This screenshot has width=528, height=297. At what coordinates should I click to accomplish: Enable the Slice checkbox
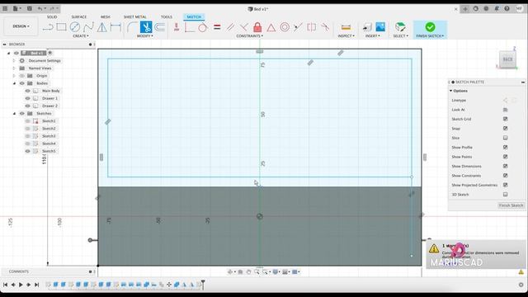(x=505, y=138)
